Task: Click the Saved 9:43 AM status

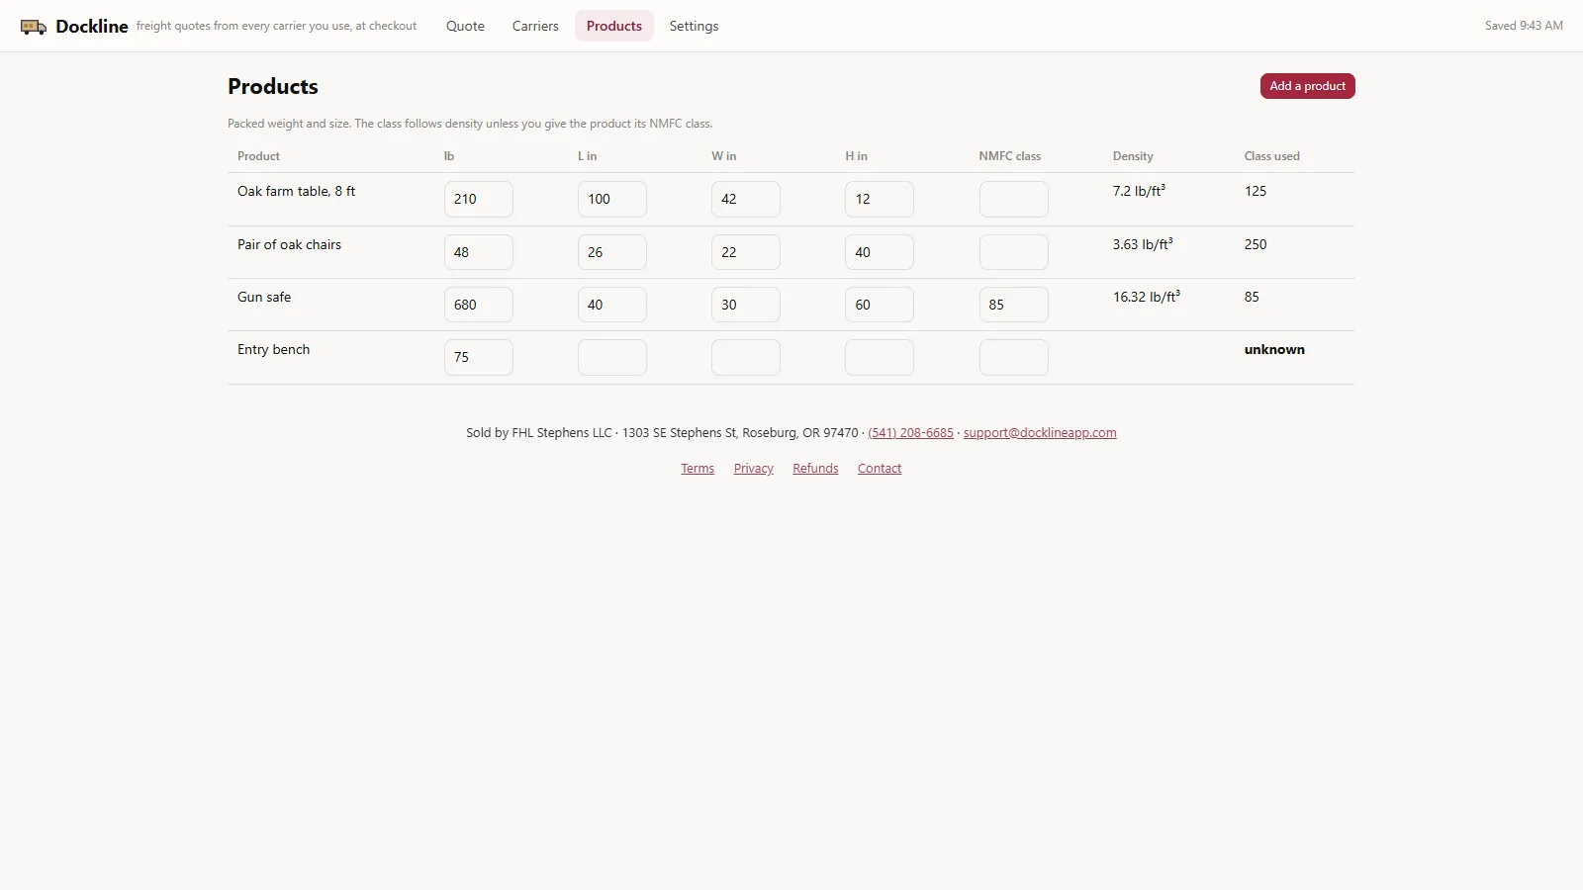Action: tap(1524, 26)
